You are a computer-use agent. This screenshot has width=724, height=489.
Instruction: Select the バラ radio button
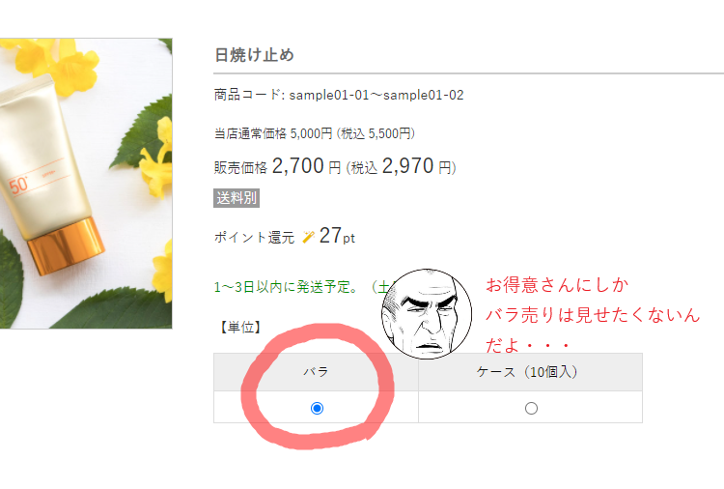[317, 408]
